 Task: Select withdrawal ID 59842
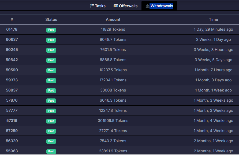pyautogui.click(x=12, y=60)
